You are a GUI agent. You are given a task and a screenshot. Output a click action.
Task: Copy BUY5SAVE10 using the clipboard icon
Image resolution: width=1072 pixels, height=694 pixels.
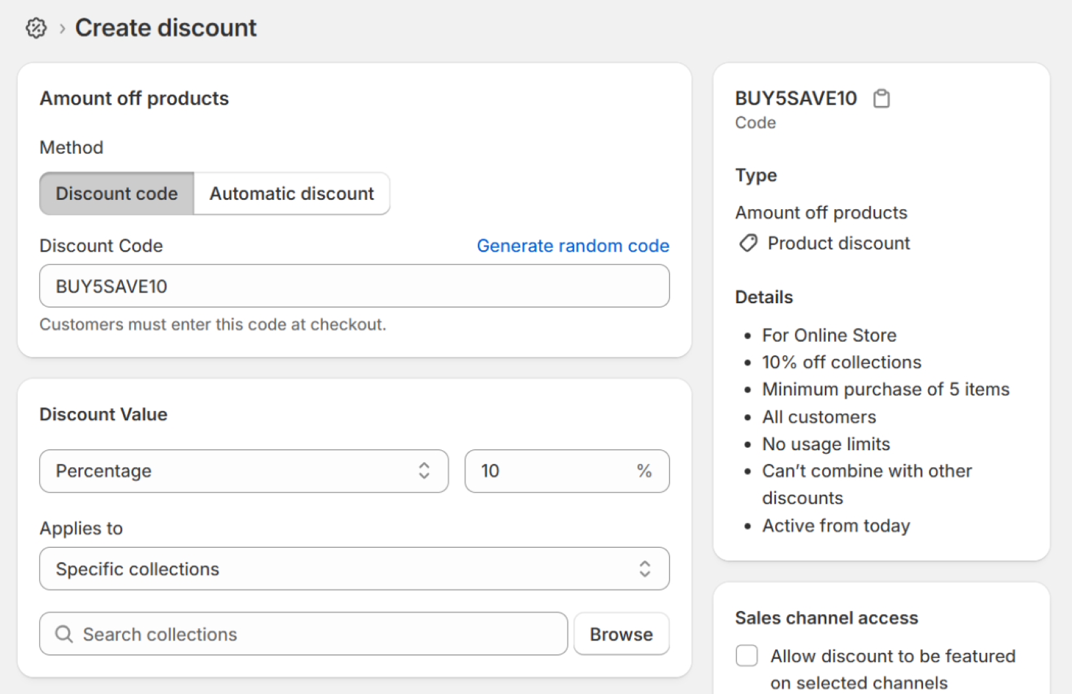pyautogui.click(x=882, y=97)
